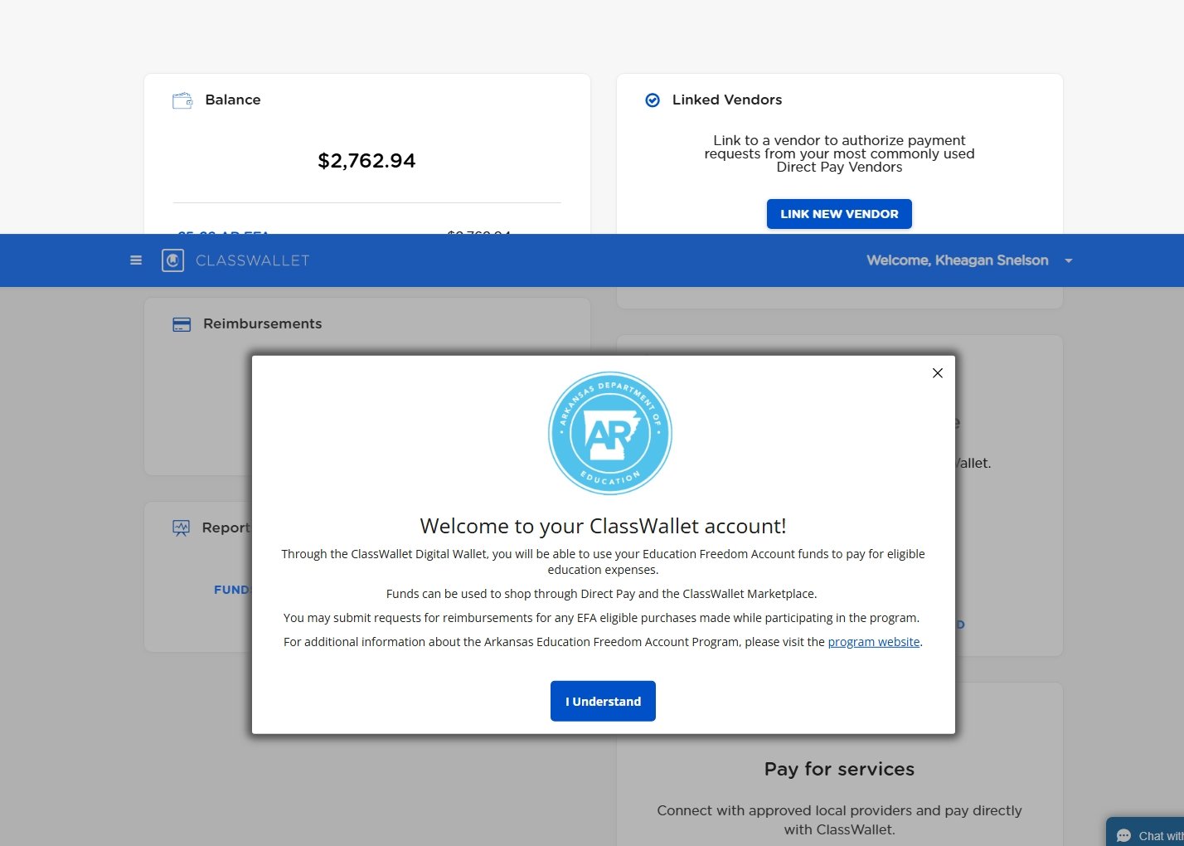This screenshot has height=846, width=1184.
Task: Click the $2,762.94 balance amount
Action: [x=366, y=161]
